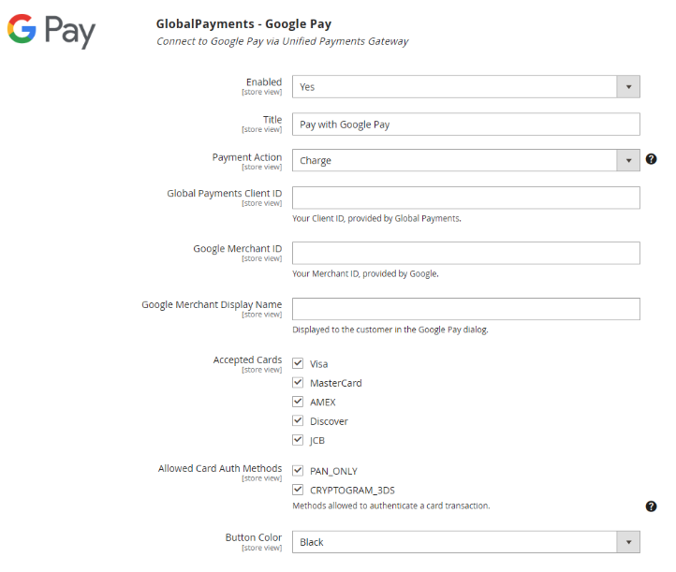Uncheck the Discover card option
The height and width of the screenshot is (572, 676).
[298, 420]
